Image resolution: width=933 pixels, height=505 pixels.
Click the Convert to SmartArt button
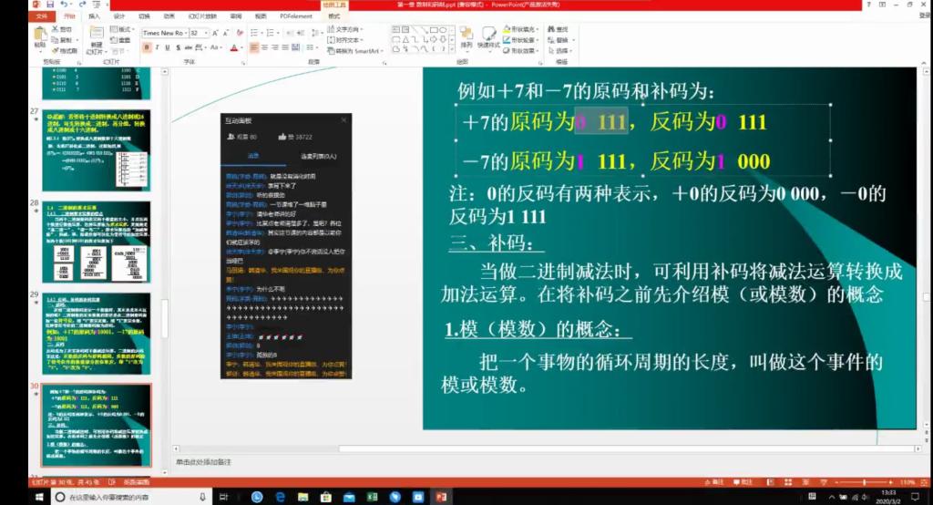tap(356, 51)
